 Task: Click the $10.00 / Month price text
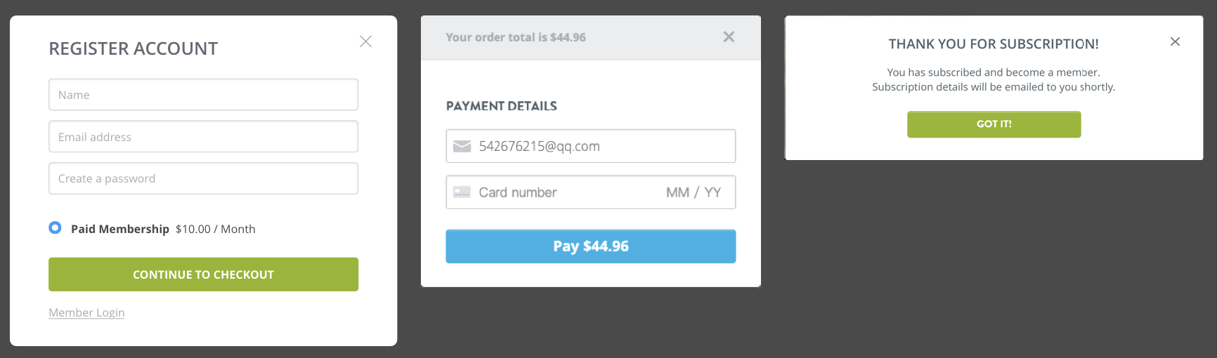[x=216, y=229]
